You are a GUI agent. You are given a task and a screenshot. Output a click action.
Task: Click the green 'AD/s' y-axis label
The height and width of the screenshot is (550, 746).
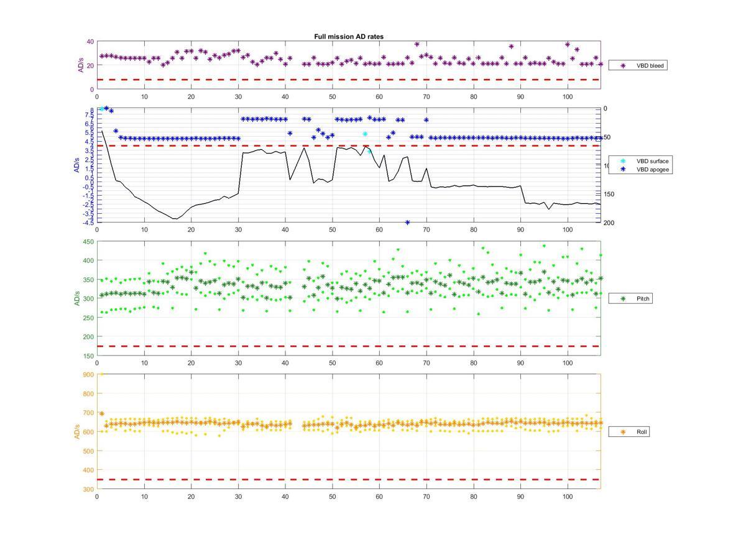[78, 299]
